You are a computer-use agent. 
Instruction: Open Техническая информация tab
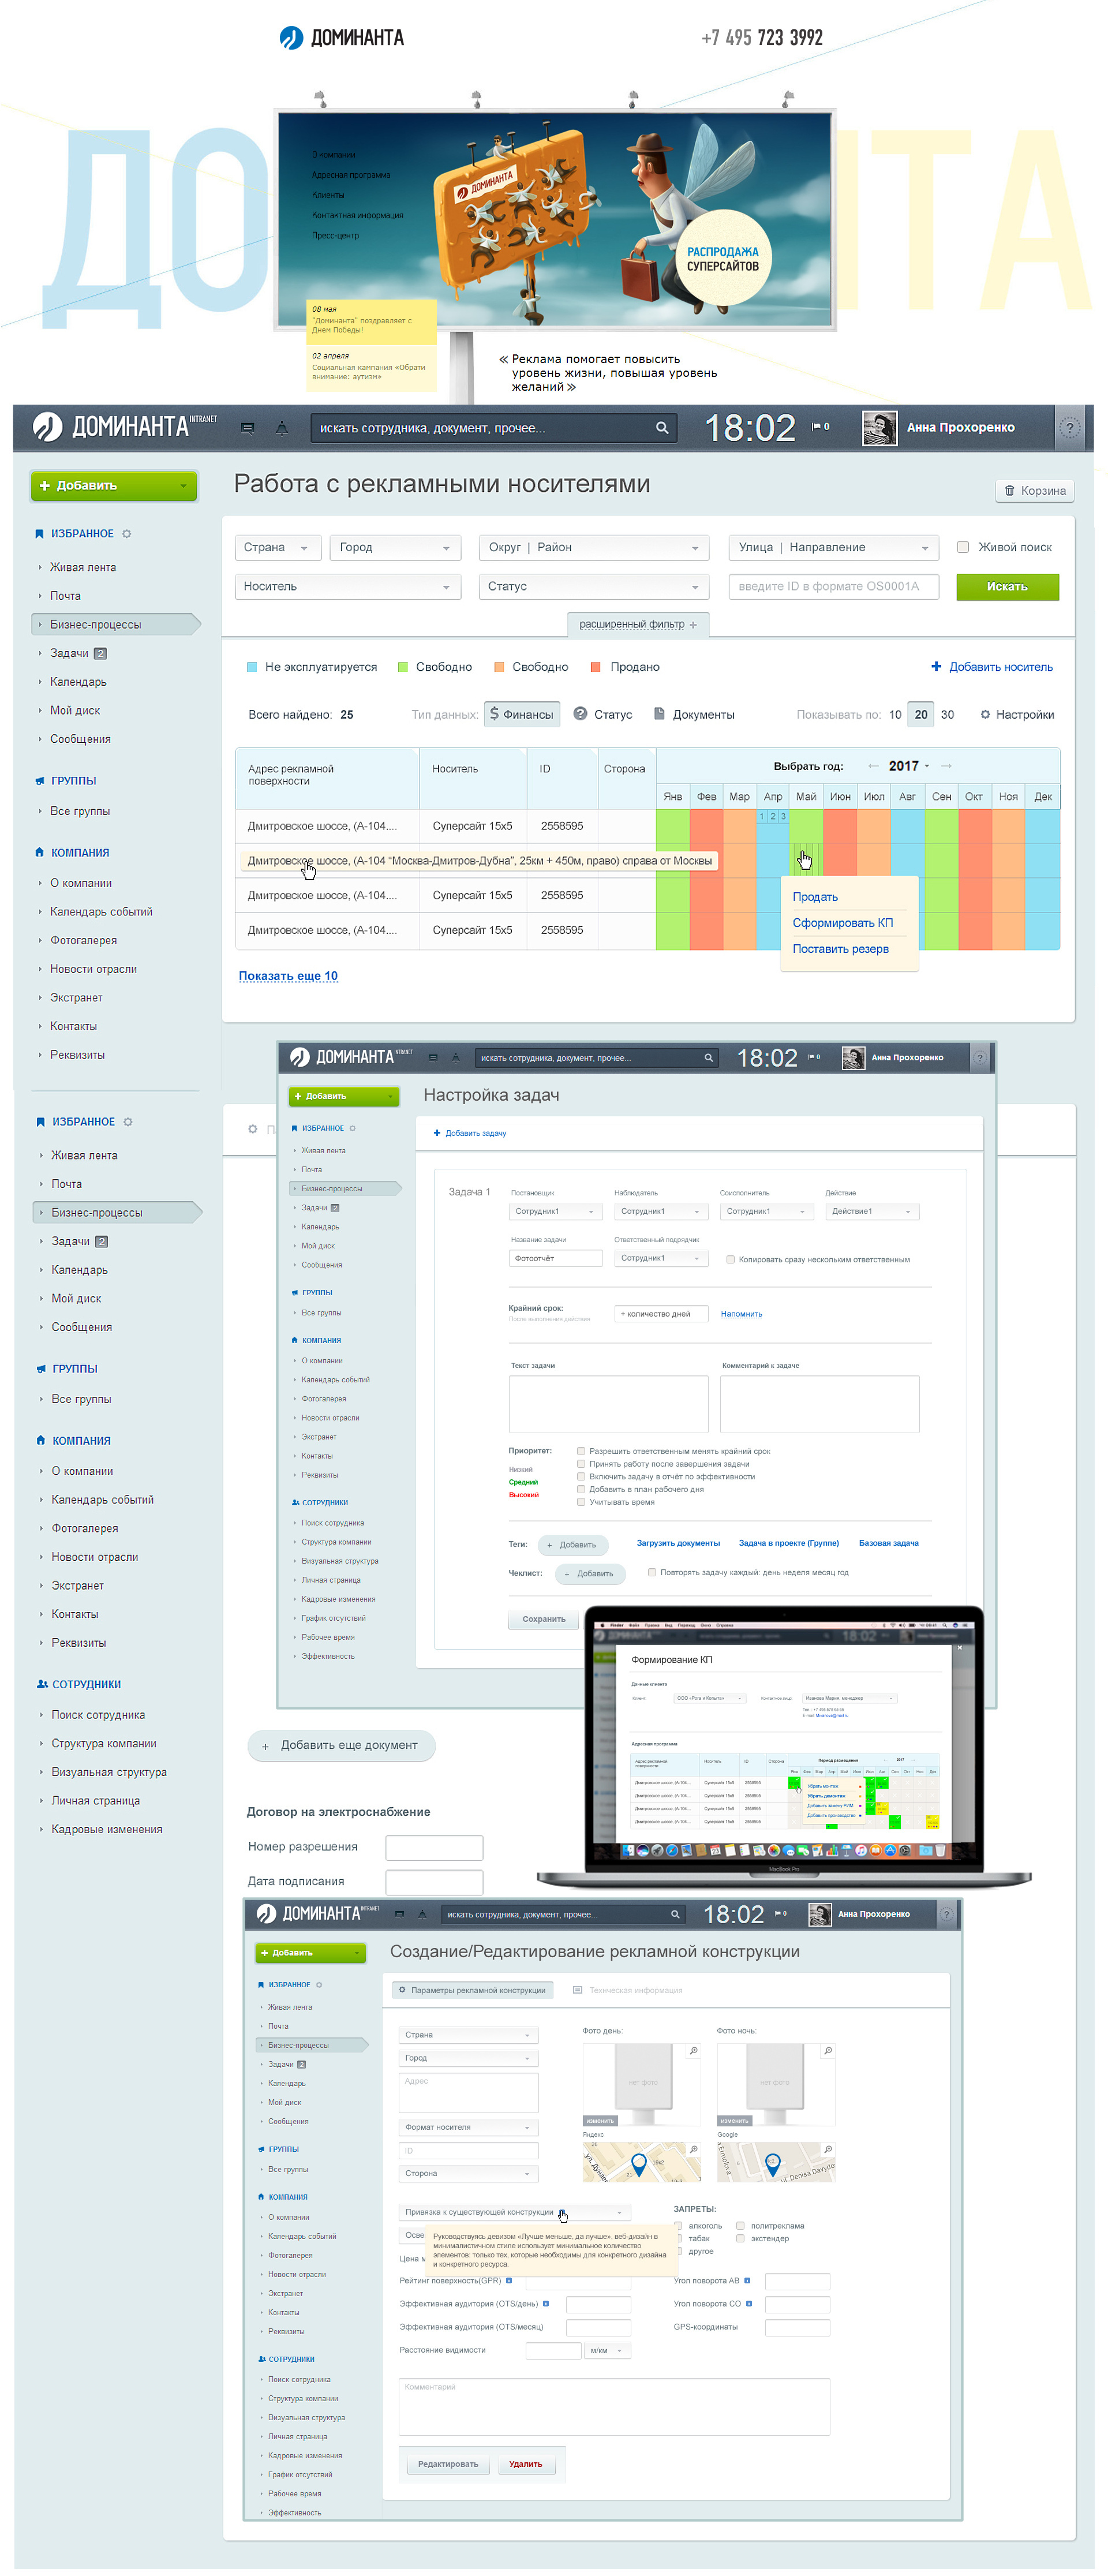point(627,1991)
